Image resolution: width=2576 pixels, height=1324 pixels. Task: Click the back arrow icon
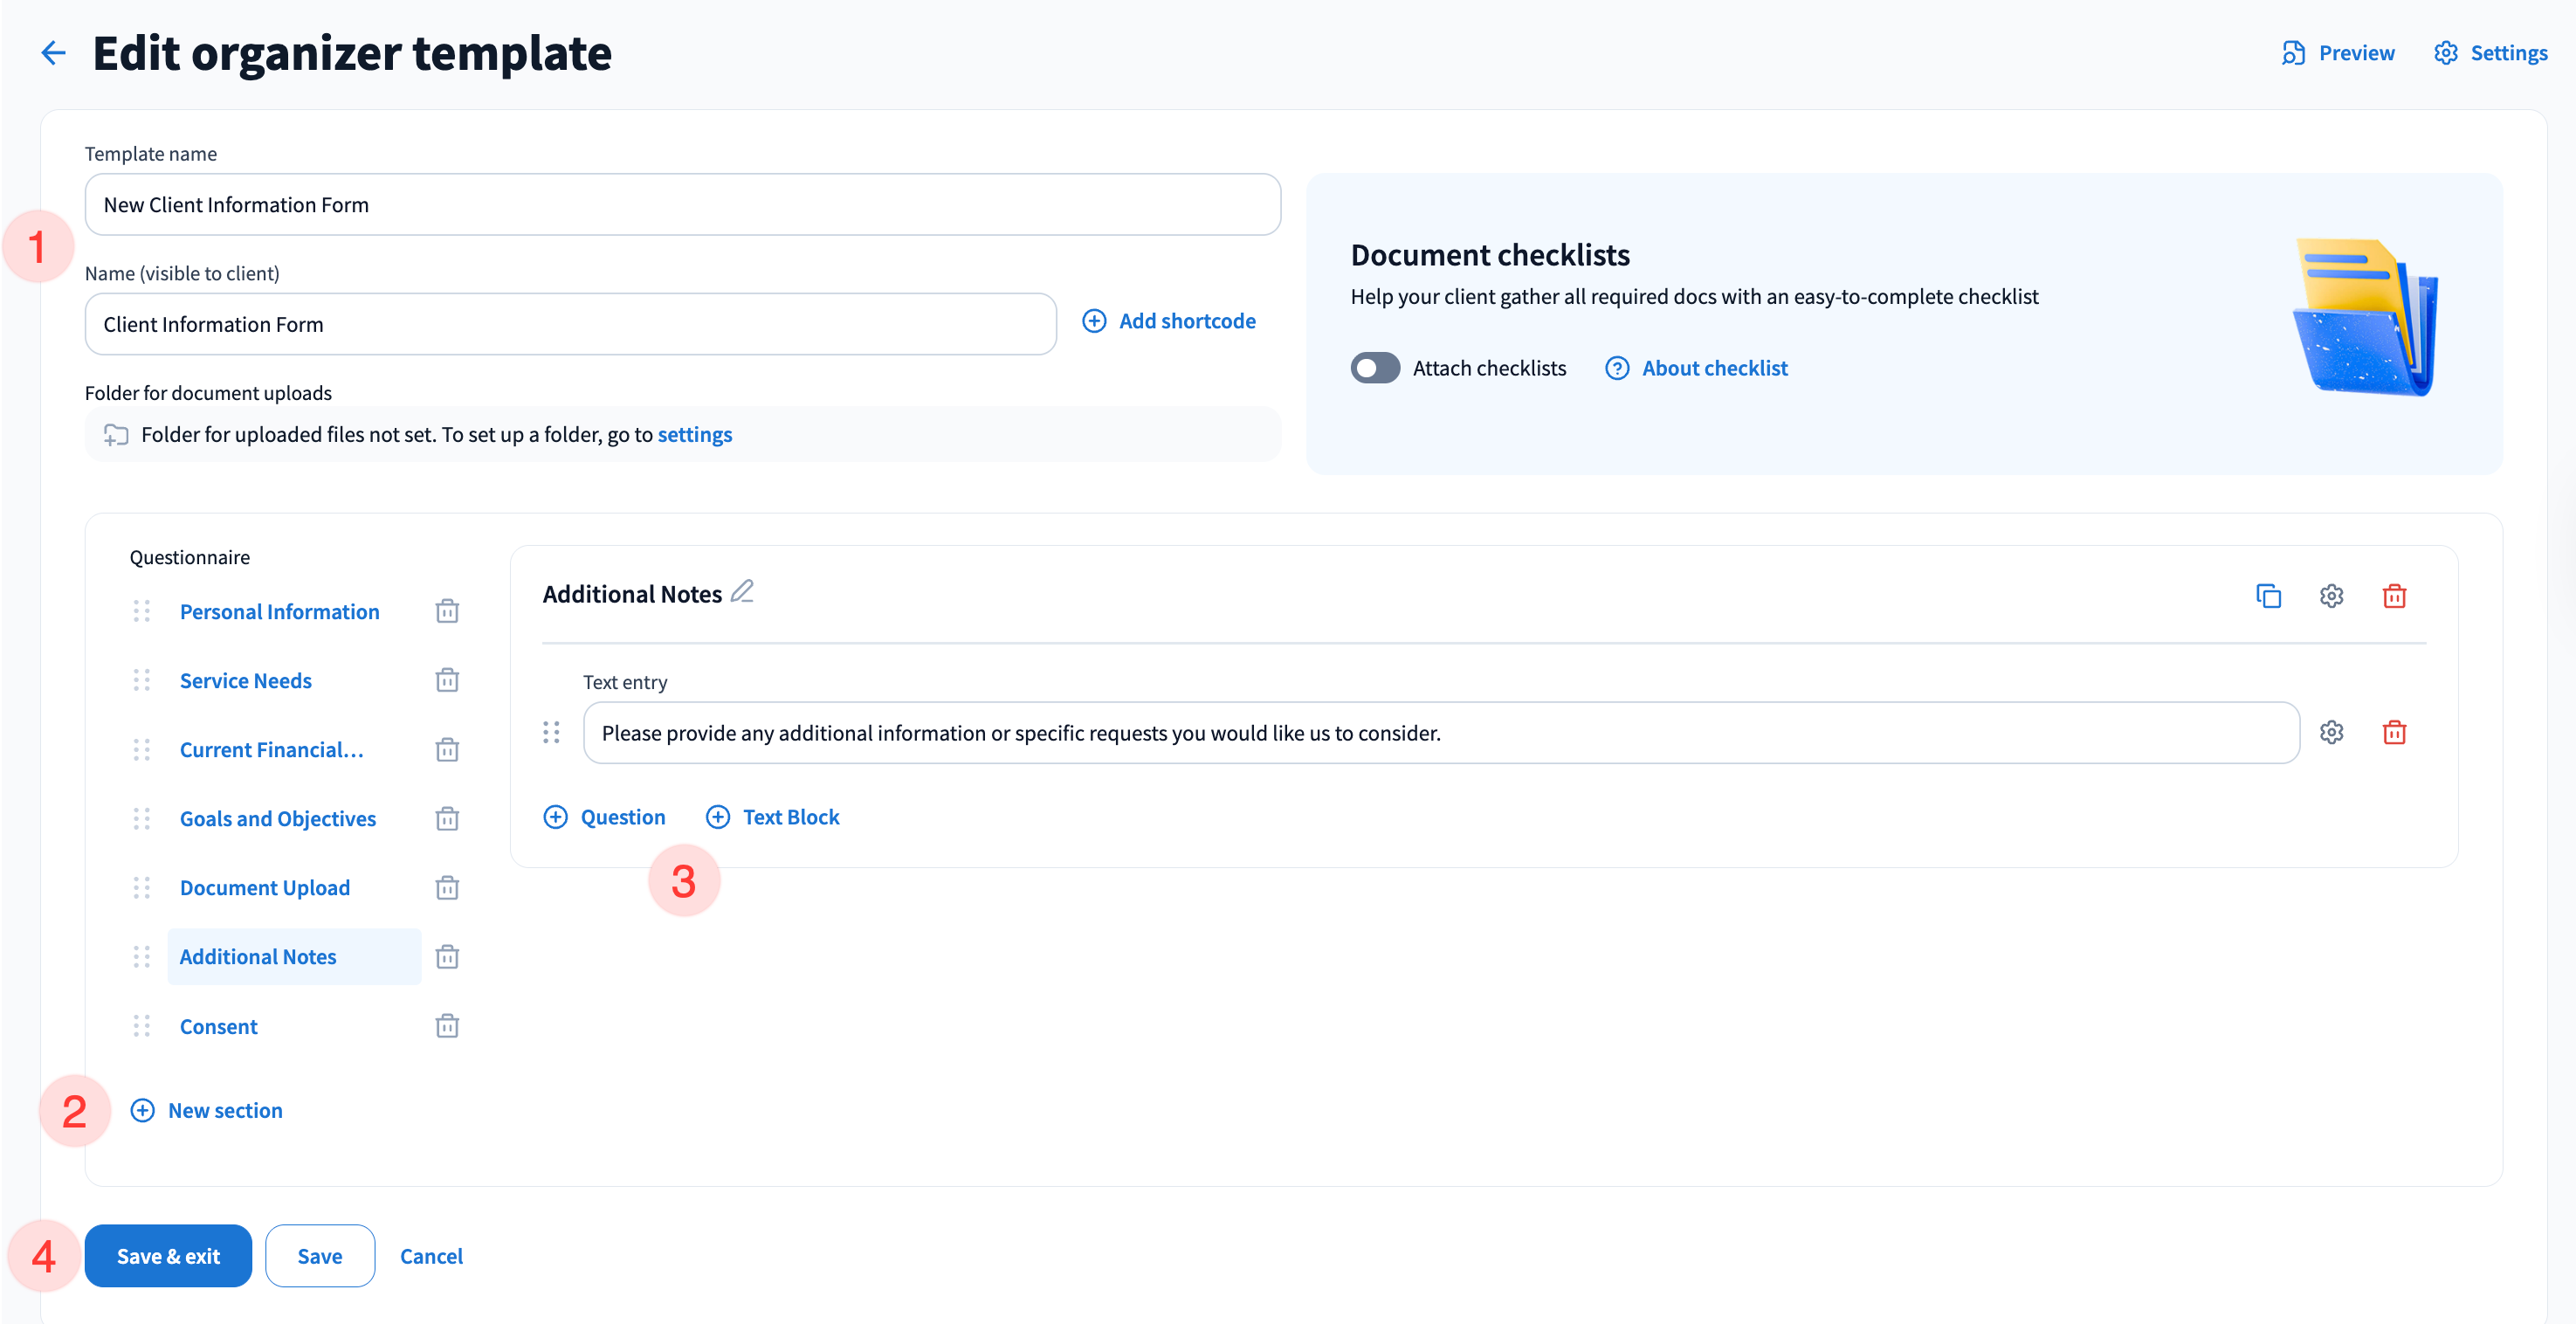53,53
